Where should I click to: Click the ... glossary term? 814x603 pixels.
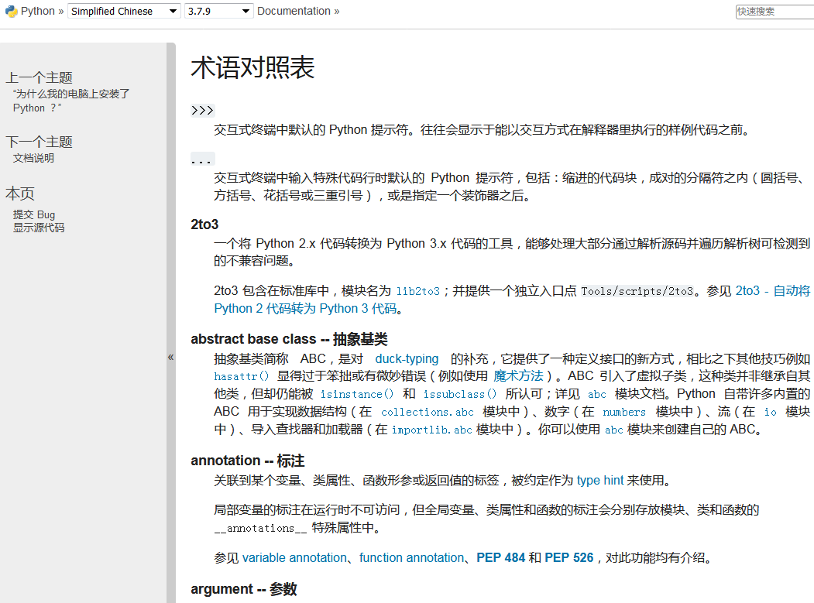[x=202, y=159]
